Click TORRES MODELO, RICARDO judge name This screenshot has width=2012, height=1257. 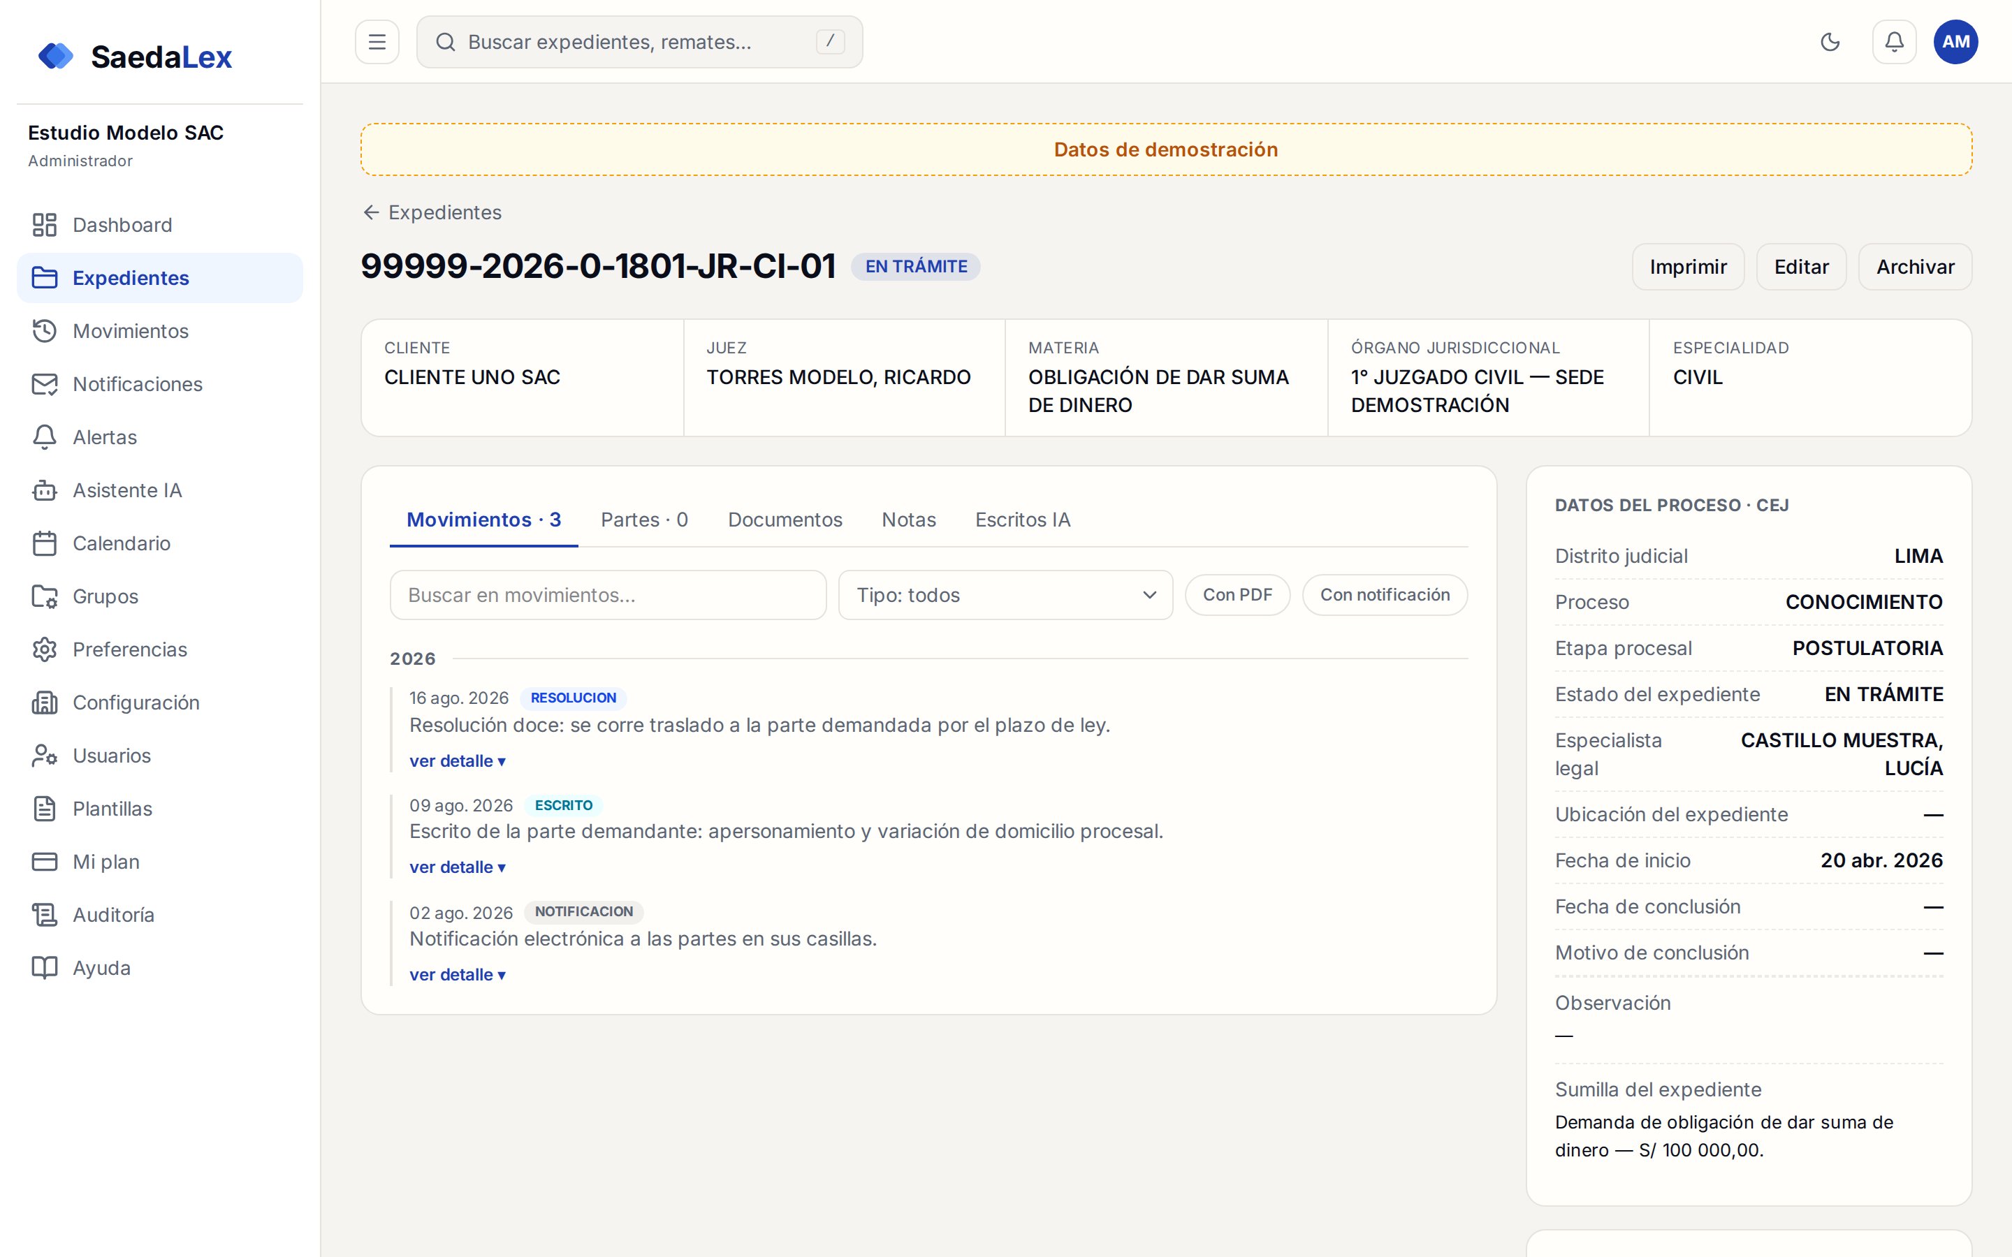coord(838,377)
